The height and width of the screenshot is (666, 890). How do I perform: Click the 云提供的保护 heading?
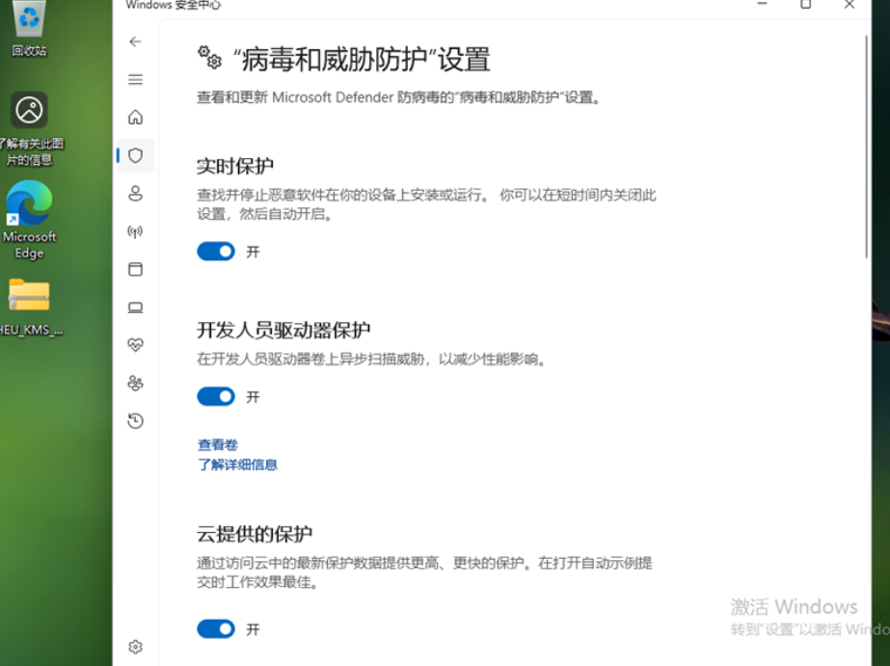coord(255,534)
